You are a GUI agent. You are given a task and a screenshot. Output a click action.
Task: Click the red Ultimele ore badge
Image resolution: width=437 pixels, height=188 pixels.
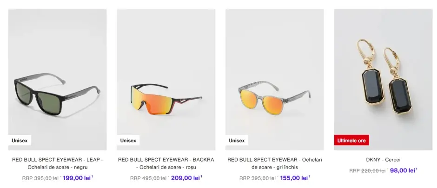[351, 140]
